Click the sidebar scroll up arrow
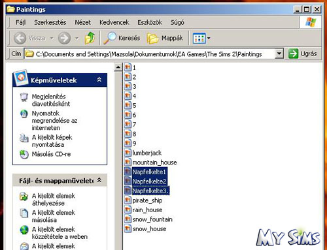The width and height of the screenshot is (327, 250). (x=118, y=67)
